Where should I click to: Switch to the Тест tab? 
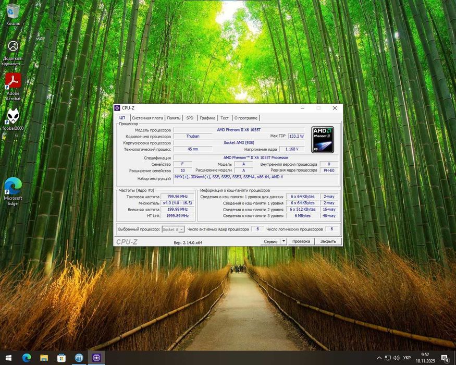(225, 118)
